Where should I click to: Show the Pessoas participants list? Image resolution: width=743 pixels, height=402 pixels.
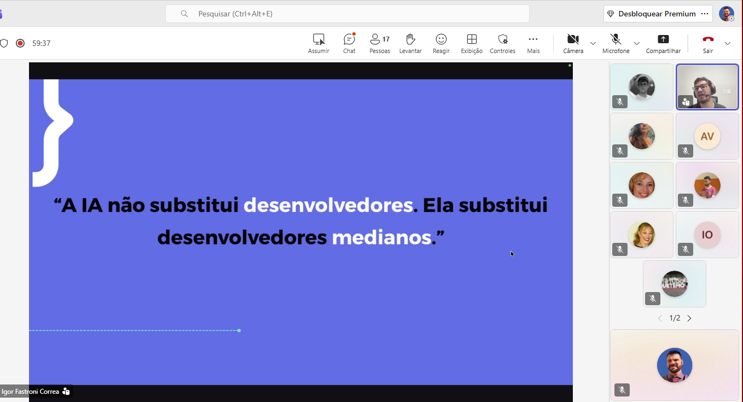(380, 43)
